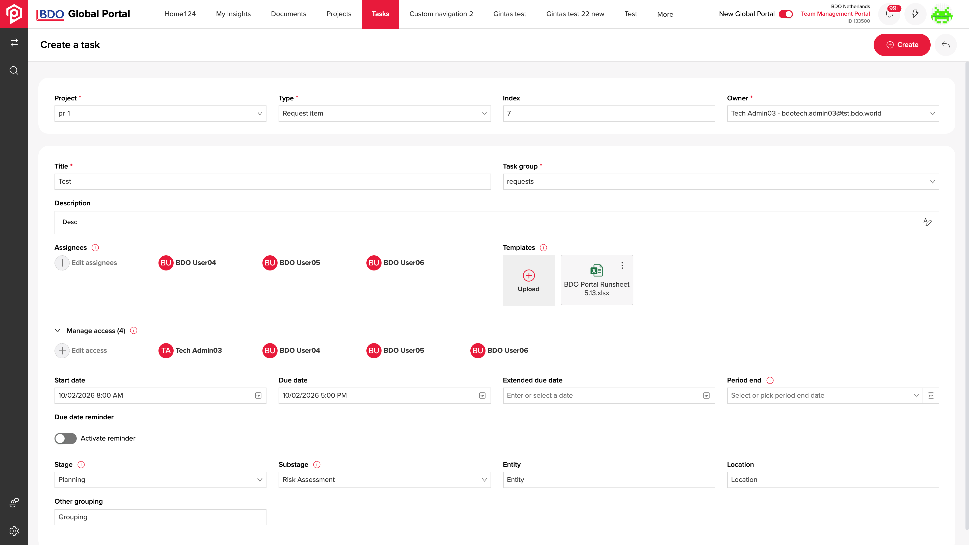
Task: Open the Owner dropdown
Action: pos(833,114)
